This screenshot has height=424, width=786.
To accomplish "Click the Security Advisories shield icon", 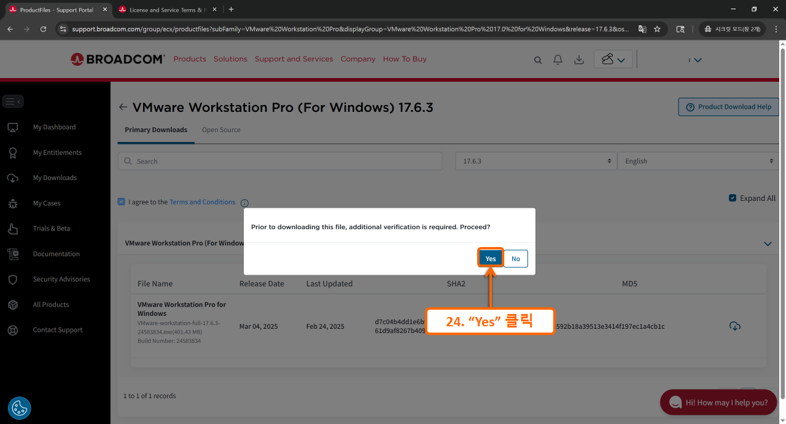I will pyautogui.click(x=12, y=280).
